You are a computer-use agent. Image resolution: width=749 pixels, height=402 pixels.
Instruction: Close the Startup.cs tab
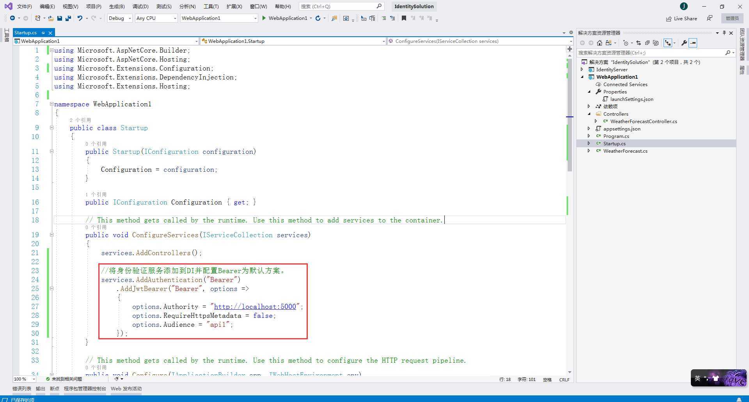pos(50,33)
